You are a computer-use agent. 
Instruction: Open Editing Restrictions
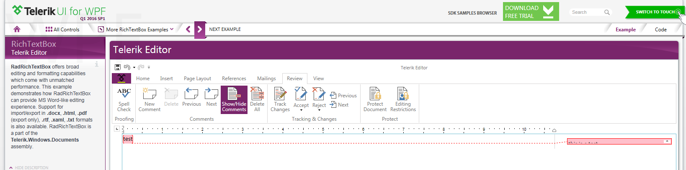[403, 99]
